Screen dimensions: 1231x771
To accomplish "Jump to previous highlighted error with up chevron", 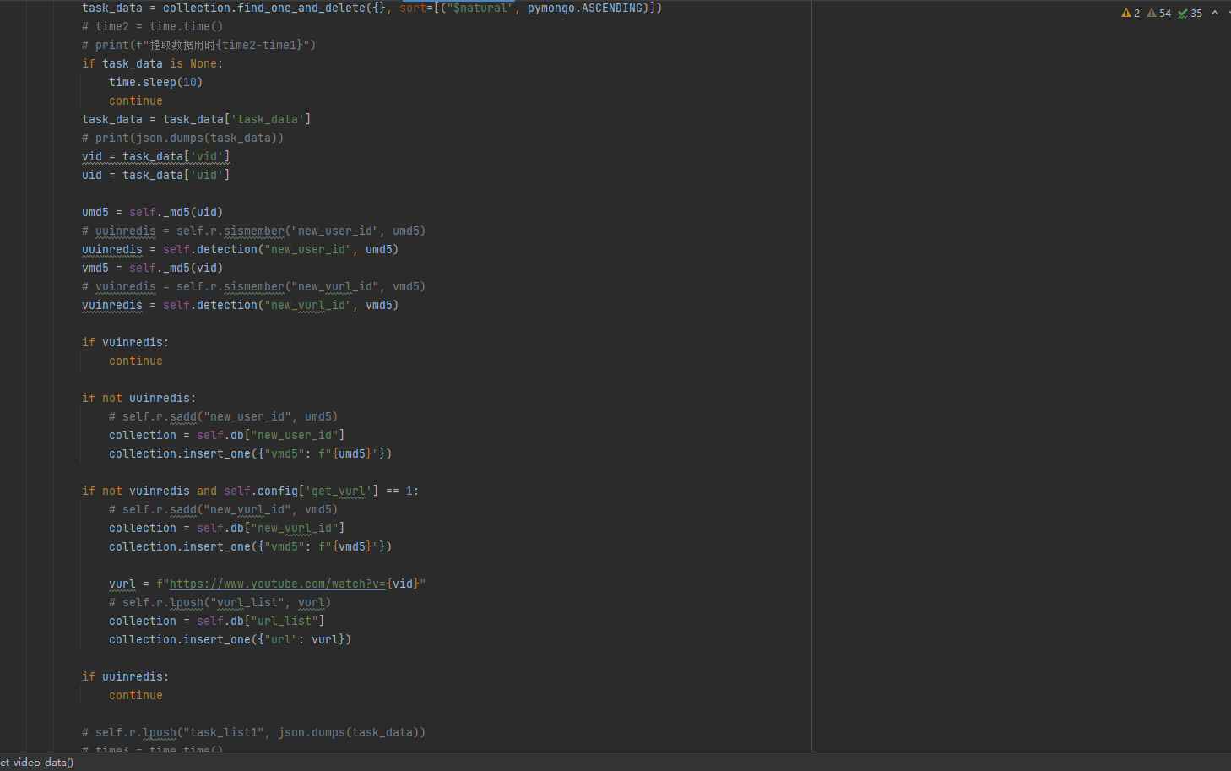I will 1215,13.
